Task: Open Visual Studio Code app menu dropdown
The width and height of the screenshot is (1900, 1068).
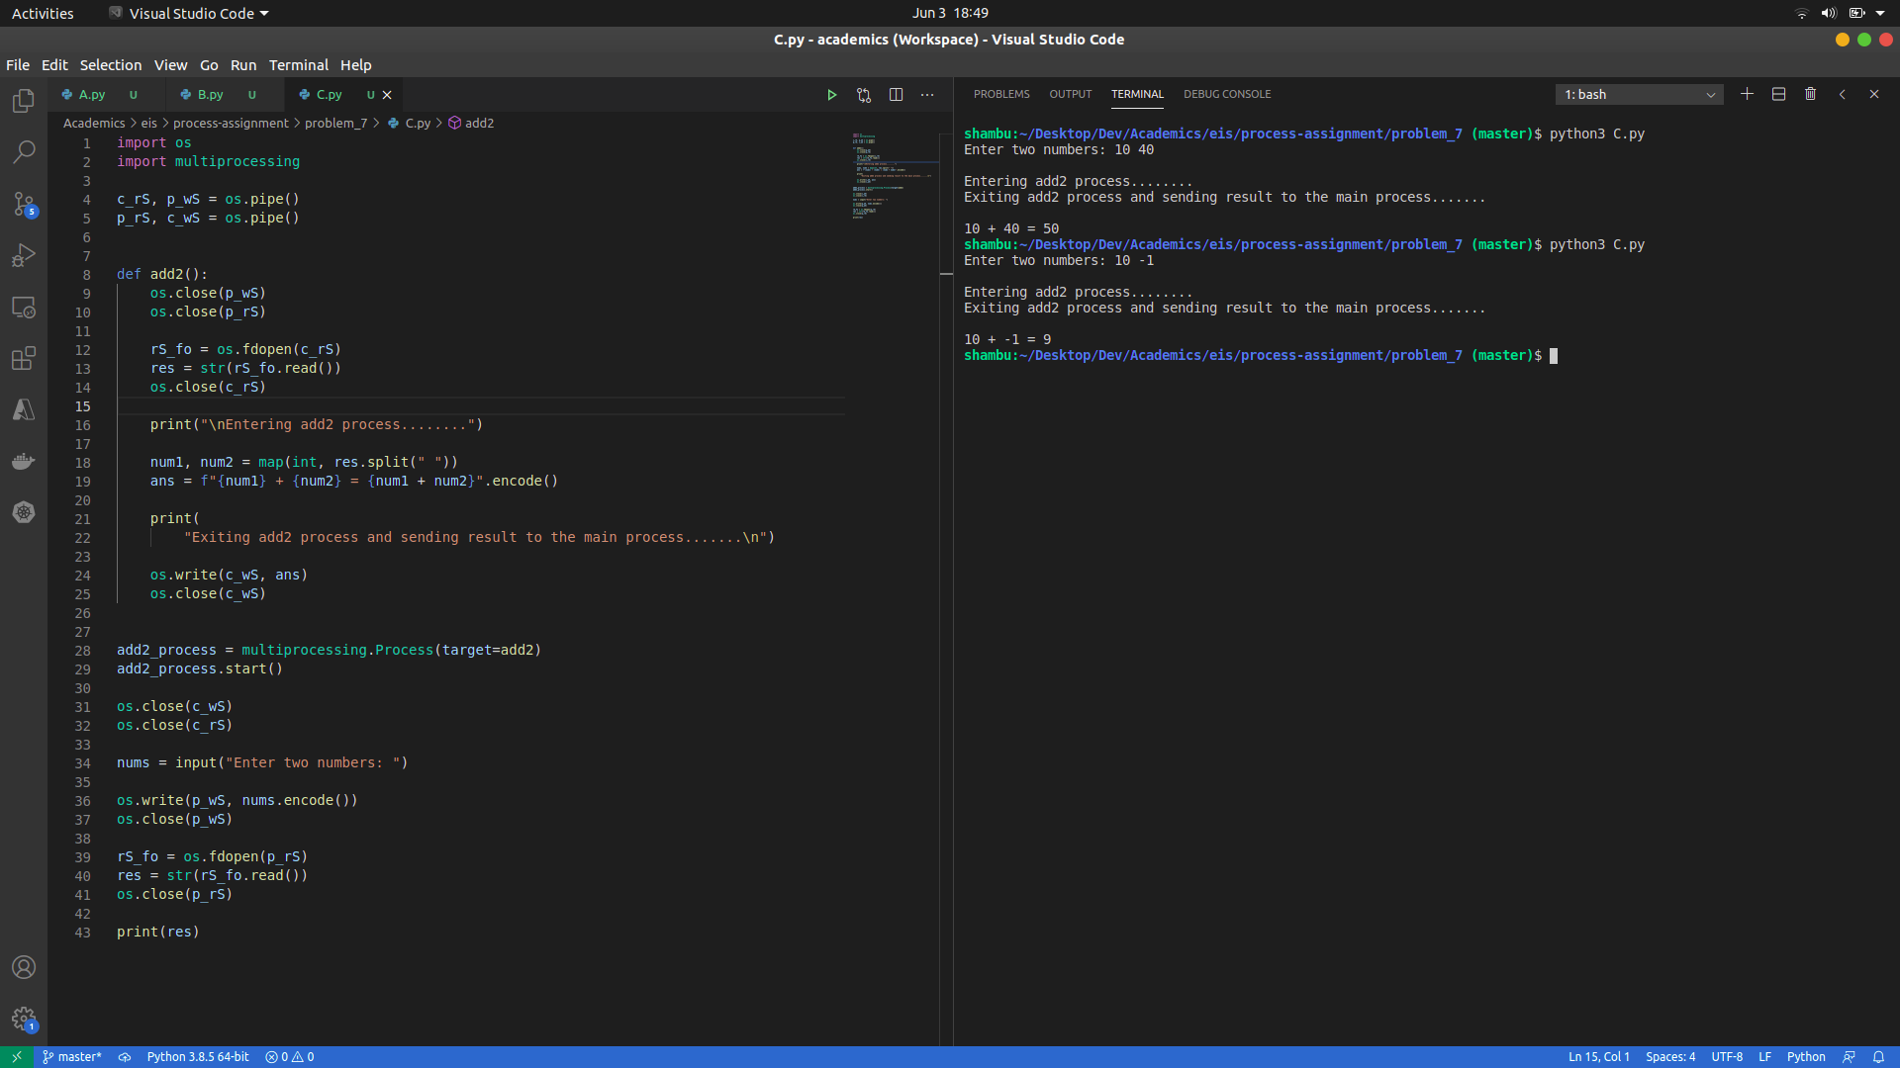Action: [x=190, y=13]
